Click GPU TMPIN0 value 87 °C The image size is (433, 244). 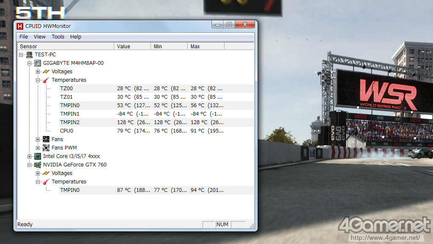click(x=133, y=190)
